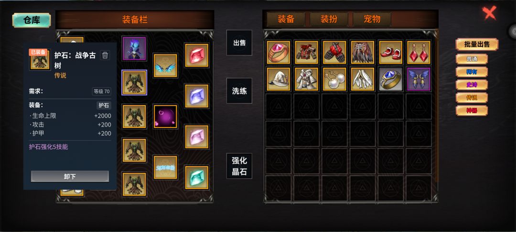
Task: Click the trash icon beside 护石：战争古树
Action: pos(105,55)
